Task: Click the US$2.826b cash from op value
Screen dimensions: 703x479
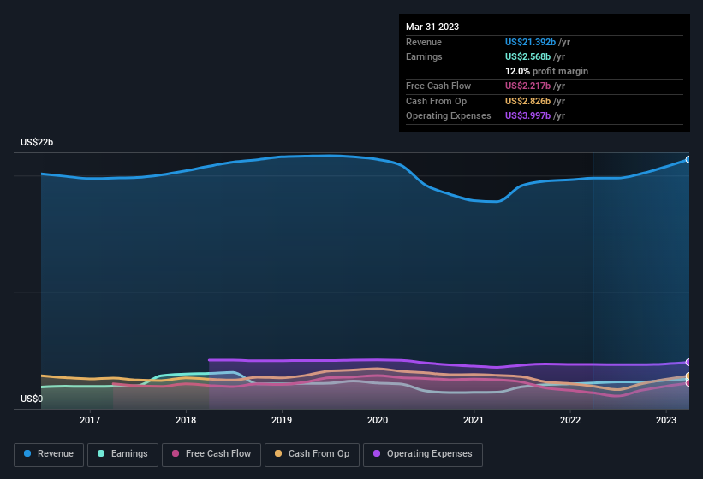Action: click(527, 101)
